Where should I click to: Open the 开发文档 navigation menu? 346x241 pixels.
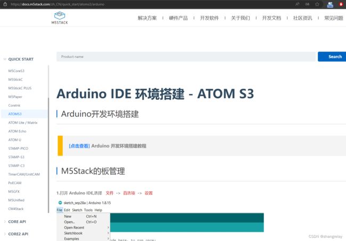coord(271,18)
